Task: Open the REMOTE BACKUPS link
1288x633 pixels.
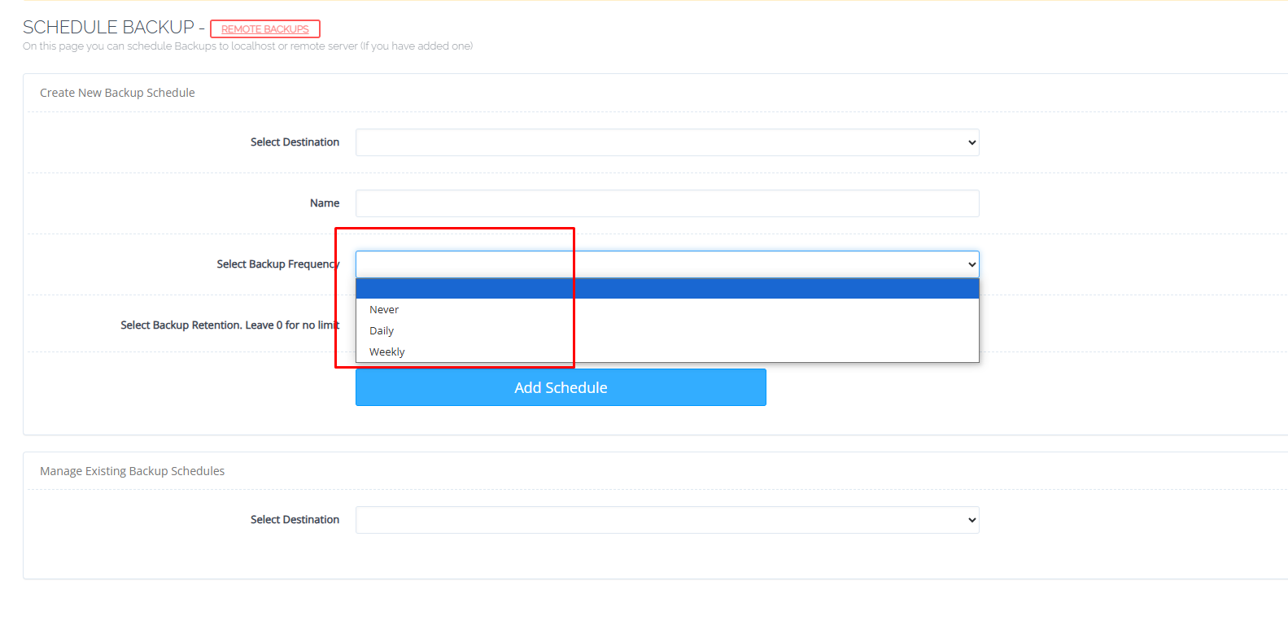Action: tap(264, 29)
